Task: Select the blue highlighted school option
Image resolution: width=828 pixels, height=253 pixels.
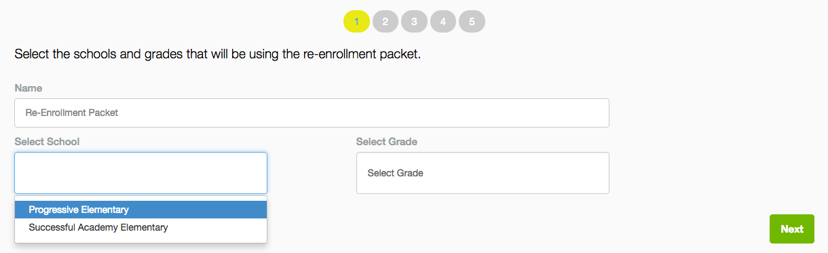Action: pos(140,210)
